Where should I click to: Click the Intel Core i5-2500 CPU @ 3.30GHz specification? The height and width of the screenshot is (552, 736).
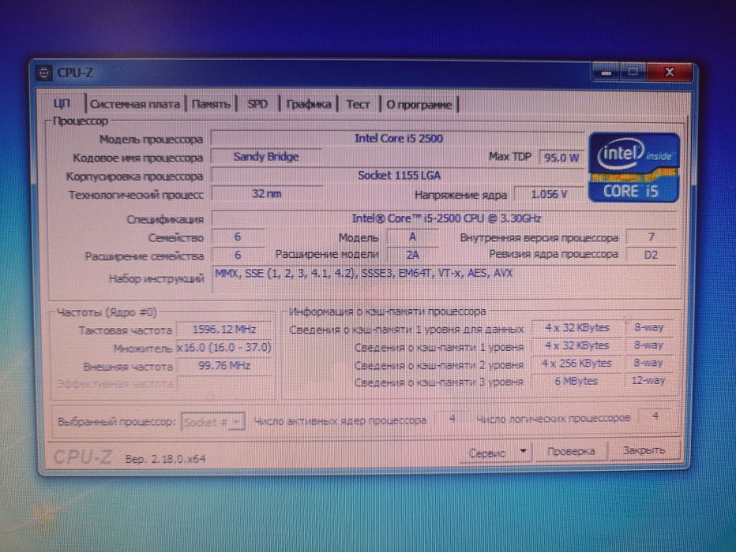pyautogui.click(x=445, y=218)
